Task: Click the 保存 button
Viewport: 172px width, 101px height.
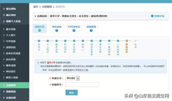Action: tap(71, 93)
